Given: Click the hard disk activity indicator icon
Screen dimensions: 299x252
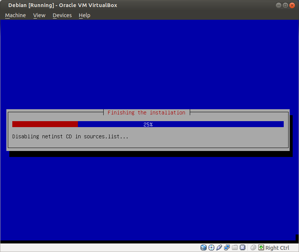Looking at the screenshot, I should tap(204, 248).
